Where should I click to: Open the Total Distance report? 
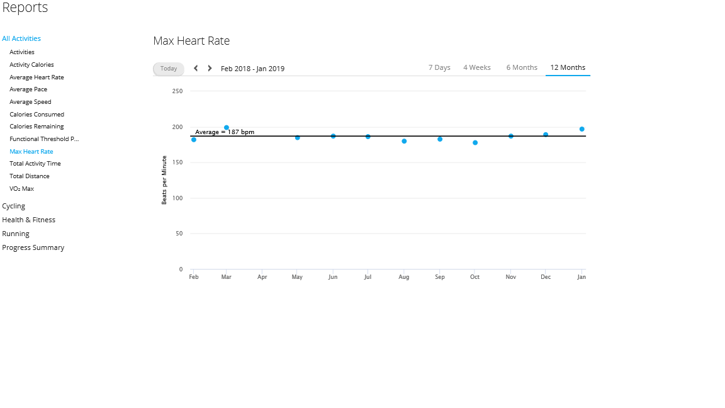(29, 176)
